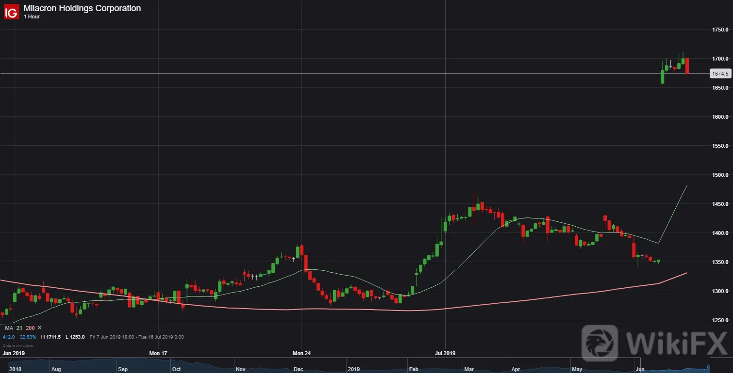
Task: Click the Mon 24 time axis label
Action: pyautogui.click(x=301, y=353)
